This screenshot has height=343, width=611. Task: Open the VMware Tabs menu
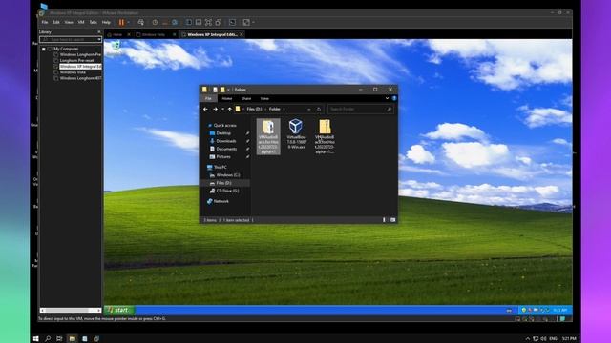click(x=94, y=23)
